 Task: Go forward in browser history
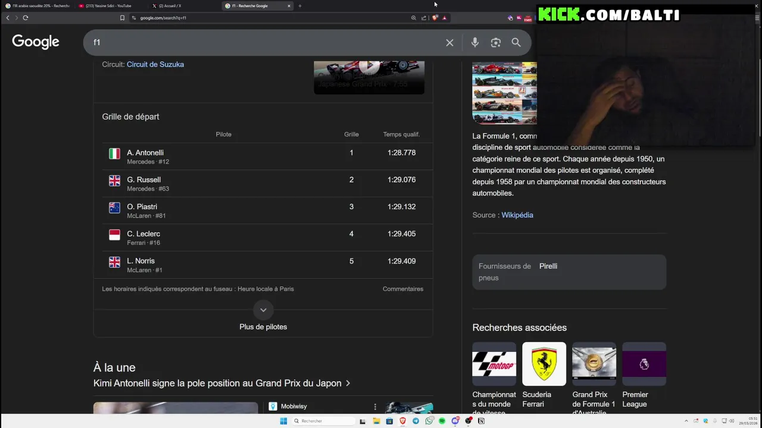point(16,18)
